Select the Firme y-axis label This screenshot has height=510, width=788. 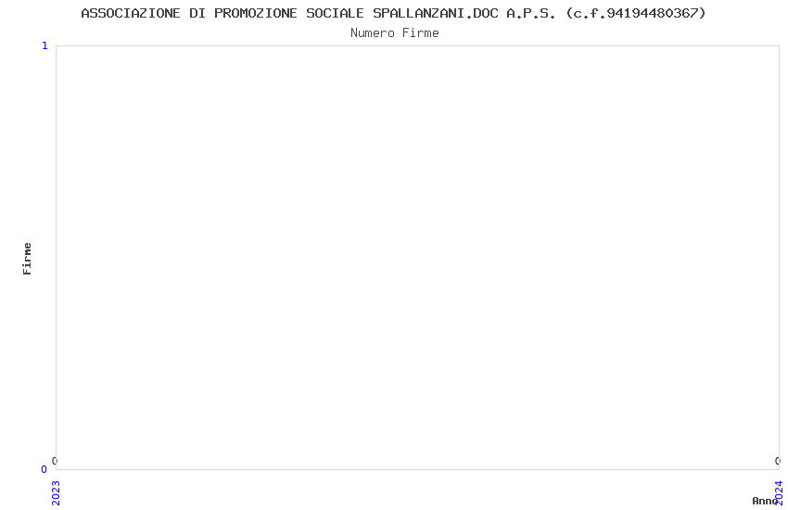tap(27, 259)
